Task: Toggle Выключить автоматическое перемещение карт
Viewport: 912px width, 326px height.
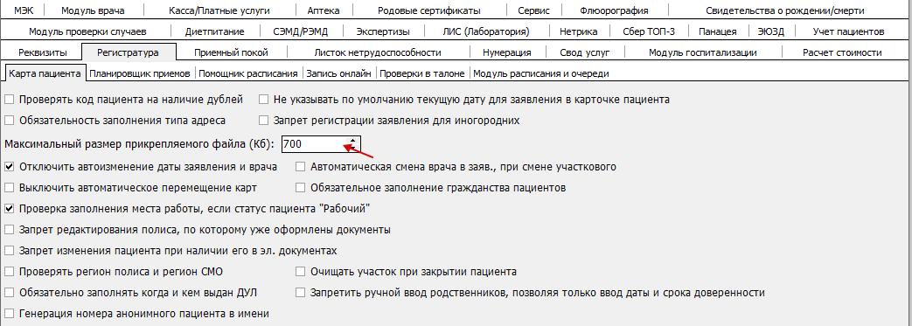Action: 9,188
